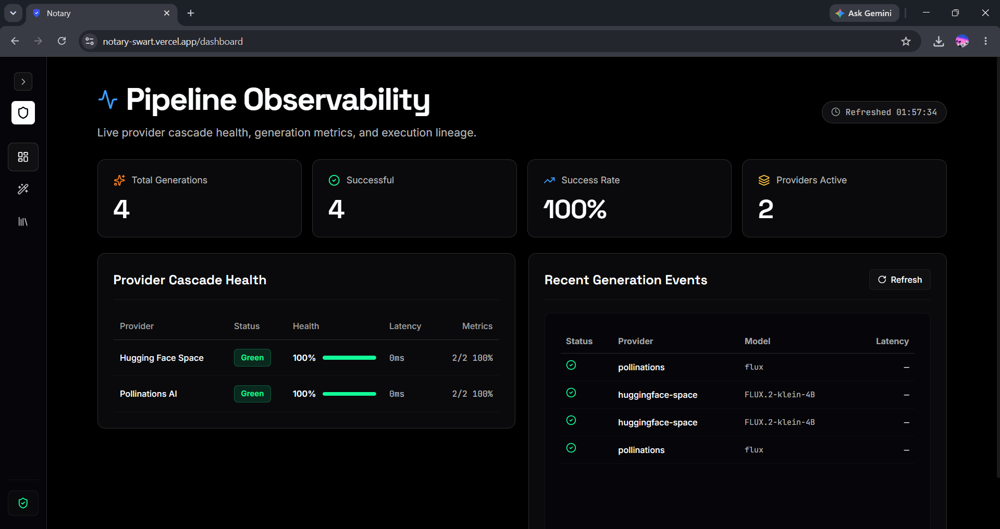This screenshot has width=1000, height=529.
Task: Open the dashboard grid icon in sidebar
Action: tap(23, 157)
